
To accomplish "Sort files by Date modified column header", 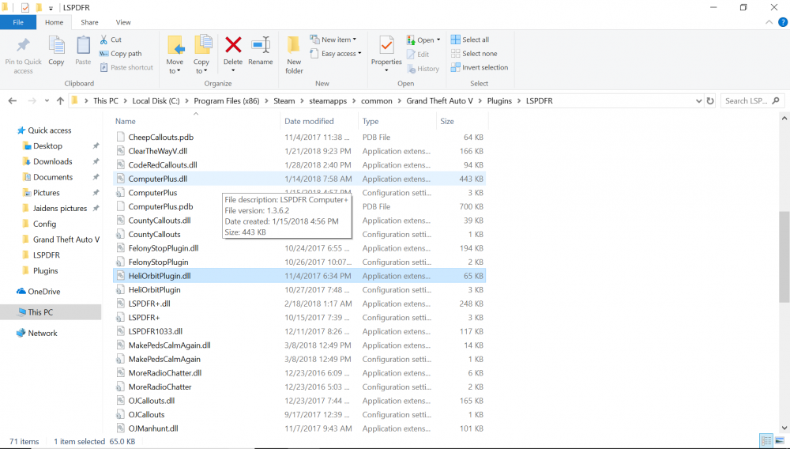I will [309, 121].
